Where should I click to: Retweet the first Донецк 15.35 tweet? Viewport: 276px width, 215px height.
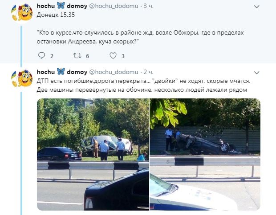point(77,55)
